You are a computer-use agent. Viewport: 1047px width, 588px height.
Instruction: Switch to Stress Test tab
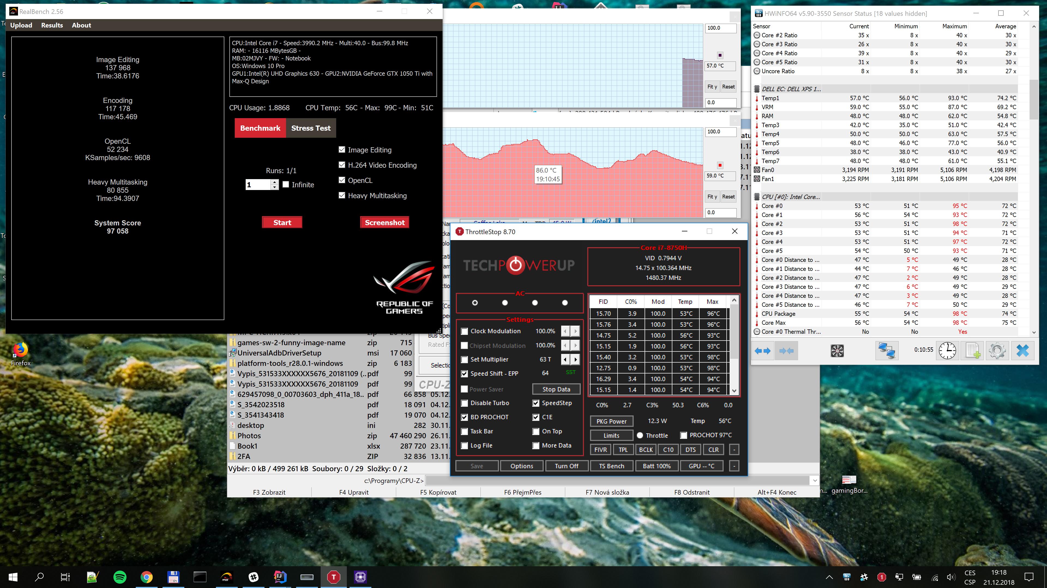tap(311, 128)
